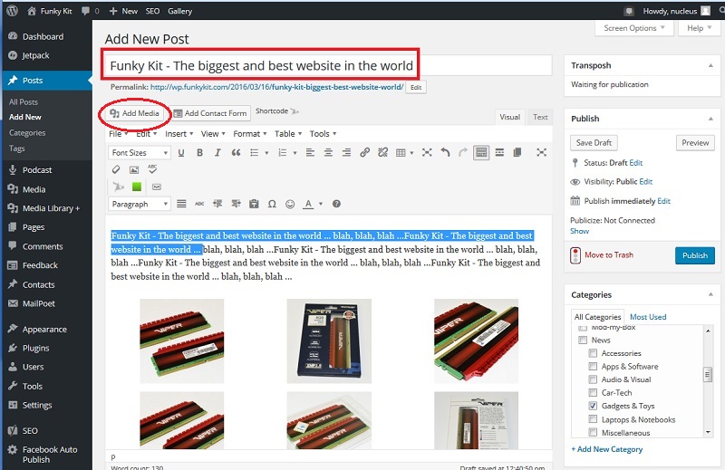Check the Audio & Visual category
This screenshot has width=725, height=470.
click(x=593, y=379)
